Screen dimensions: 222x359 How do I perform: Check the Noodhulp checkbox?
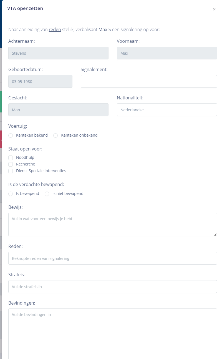pyautogui.click(x=11, y=158)
